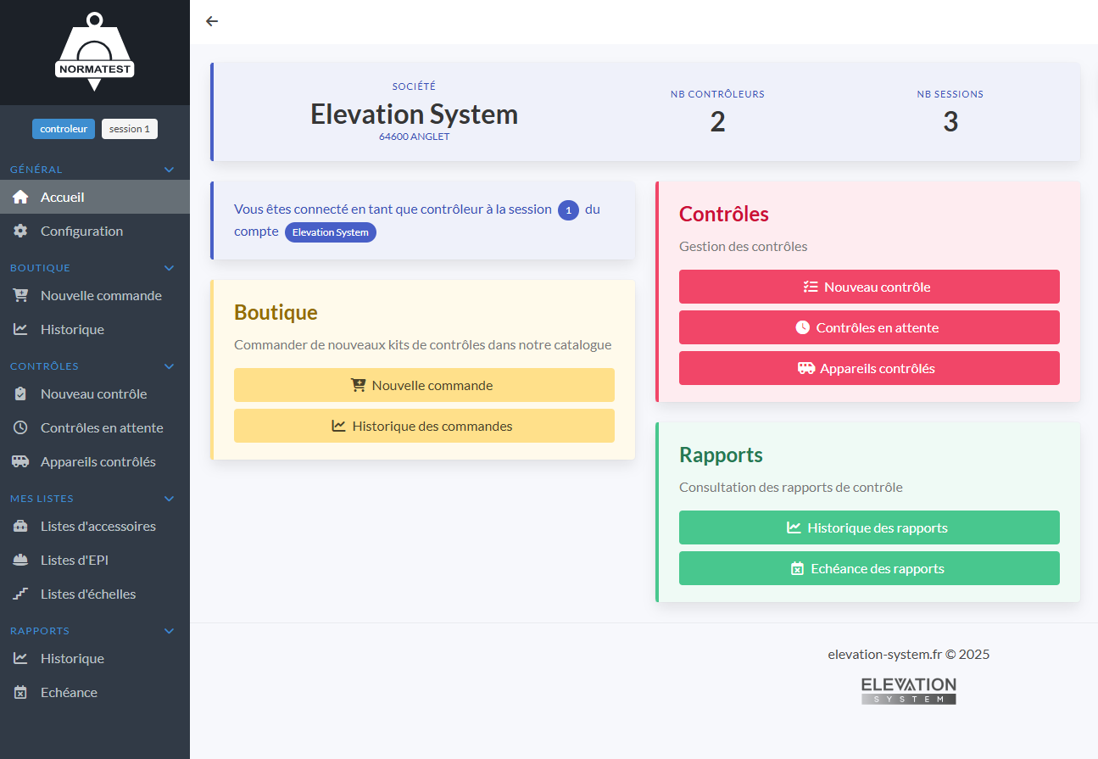1098x759 pixels.
Task: Click the session 1 badge in sidebar
Action: coord(130,129)
